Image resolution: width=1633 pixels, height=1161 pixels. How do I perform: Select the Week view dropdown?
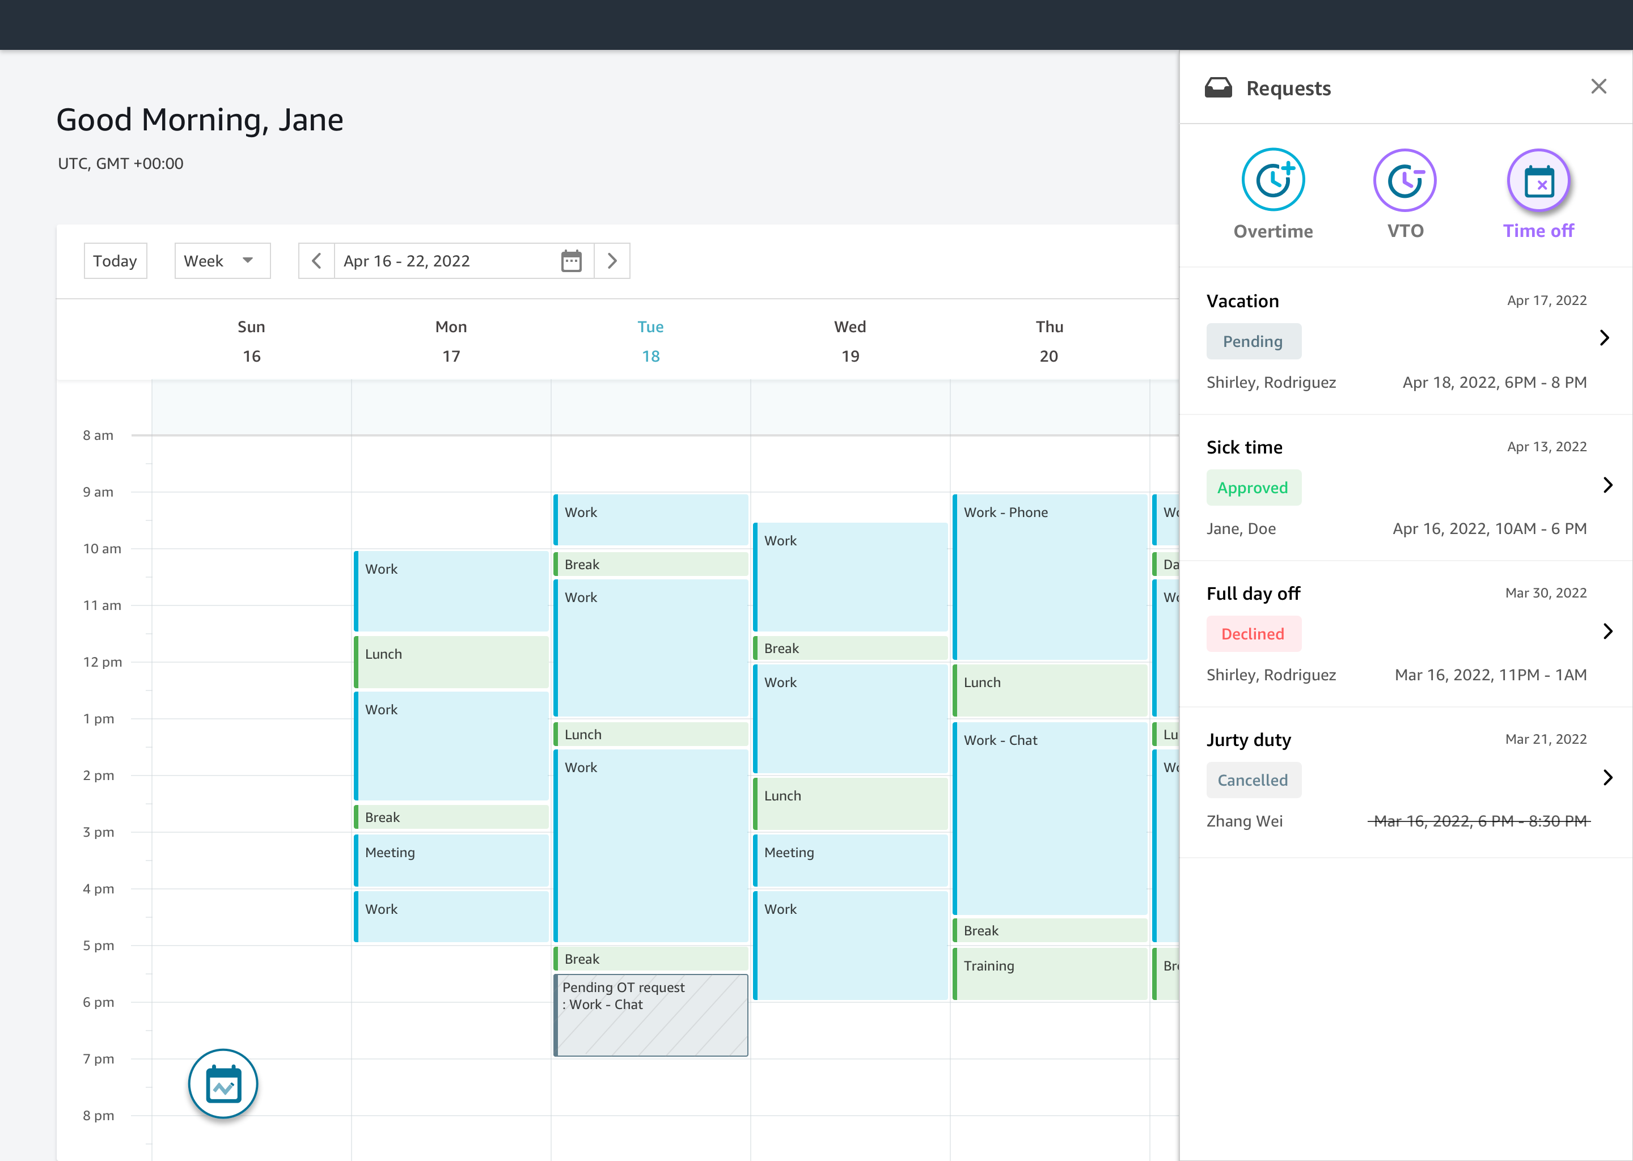click(215, 261)
